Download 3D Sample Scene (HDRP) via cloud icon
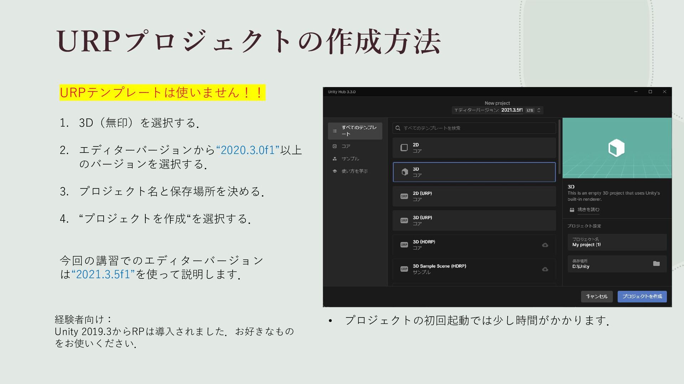This screenshot has height=384, width=684. pos(545,269)
